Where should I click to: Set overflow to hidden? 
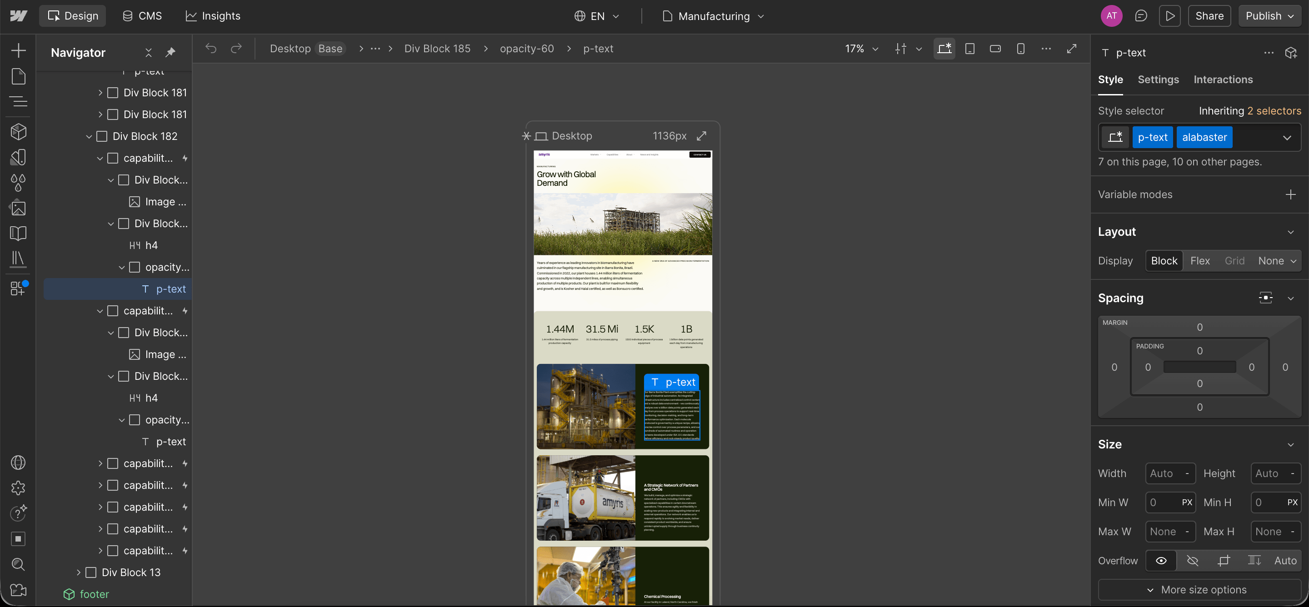[x=1193, y=561]
